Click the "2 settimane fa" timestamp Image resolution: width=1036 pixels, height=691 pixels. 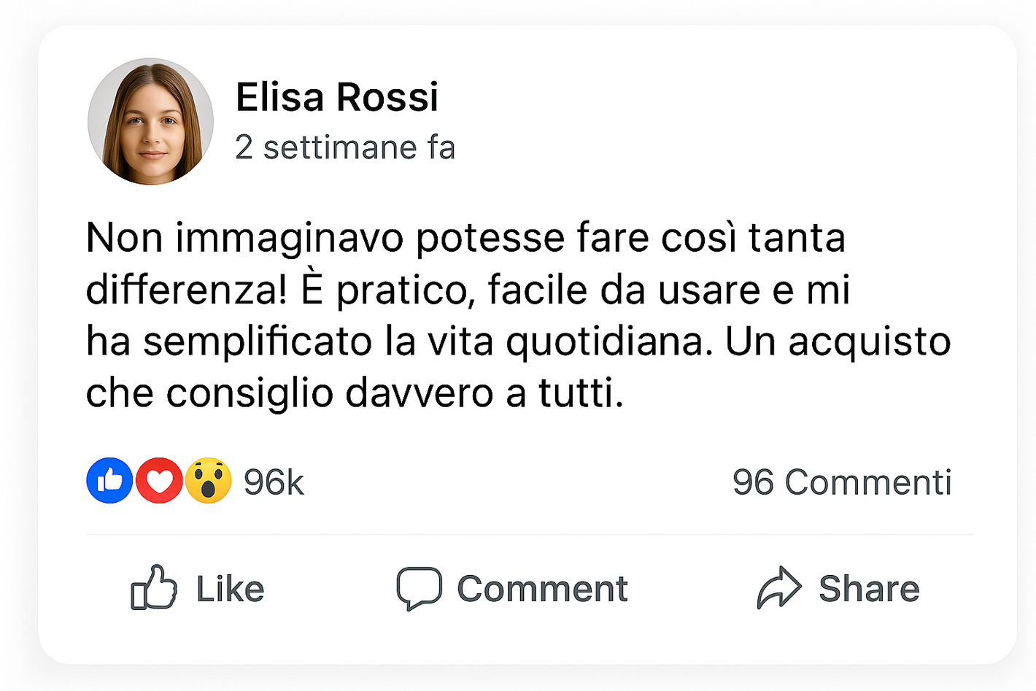coord(344,147)
